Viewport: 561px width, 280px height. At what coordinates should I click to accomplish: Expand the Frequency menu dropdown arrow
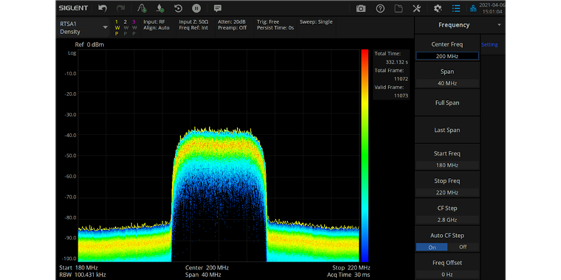point(499,25)
